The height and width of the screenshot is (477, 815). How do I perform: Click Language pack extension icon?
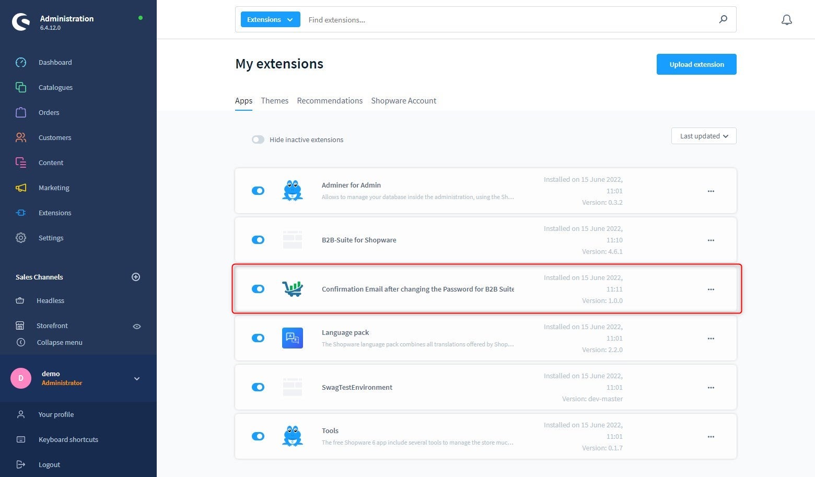[x=293, y=338]
